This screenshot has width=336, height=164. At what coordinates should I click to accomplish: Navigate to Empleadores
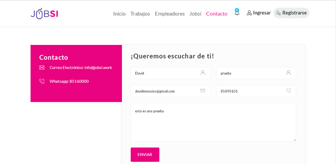[x=170, y=14]
